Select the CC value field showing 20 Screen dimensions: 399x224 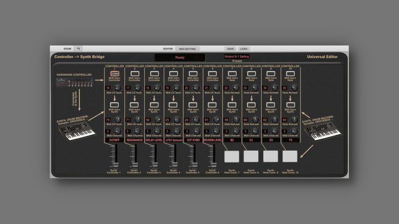click(x=186, y=88)
